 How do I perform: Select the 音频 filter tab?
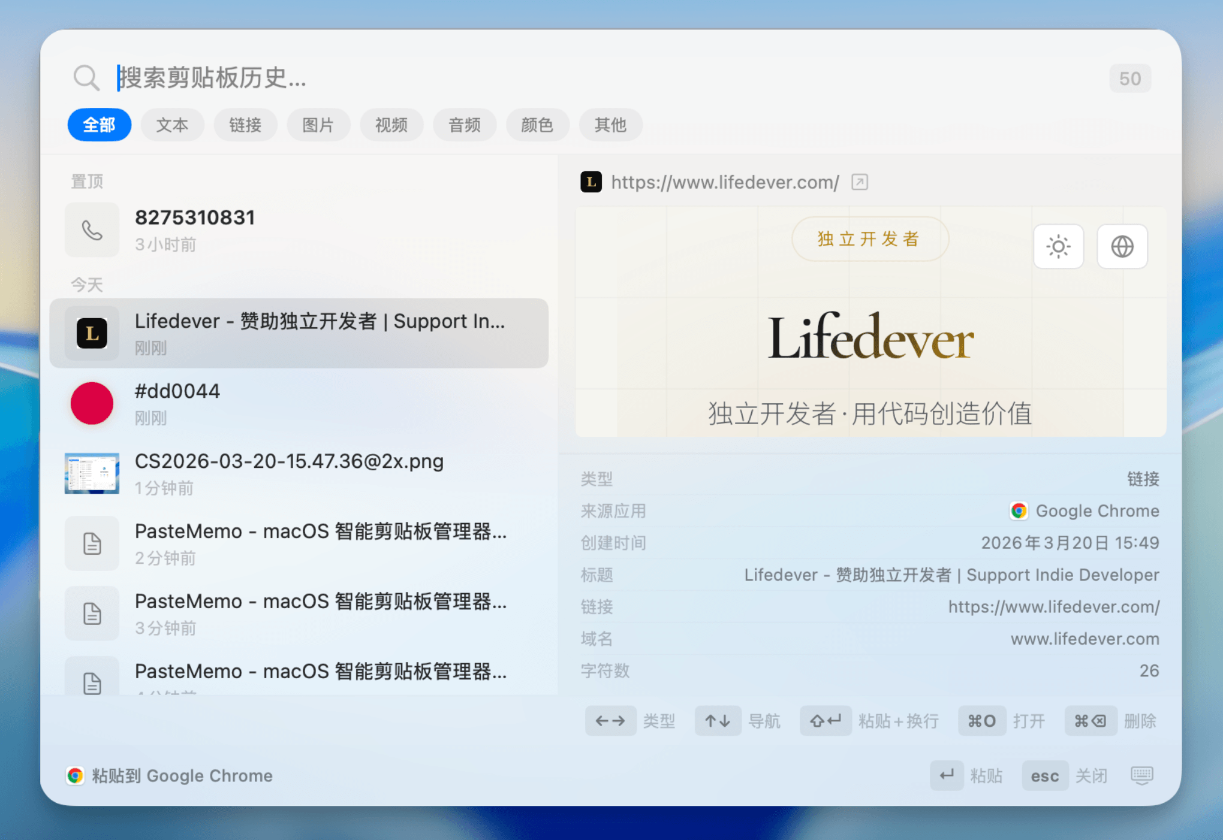click(x=465, y=125)
